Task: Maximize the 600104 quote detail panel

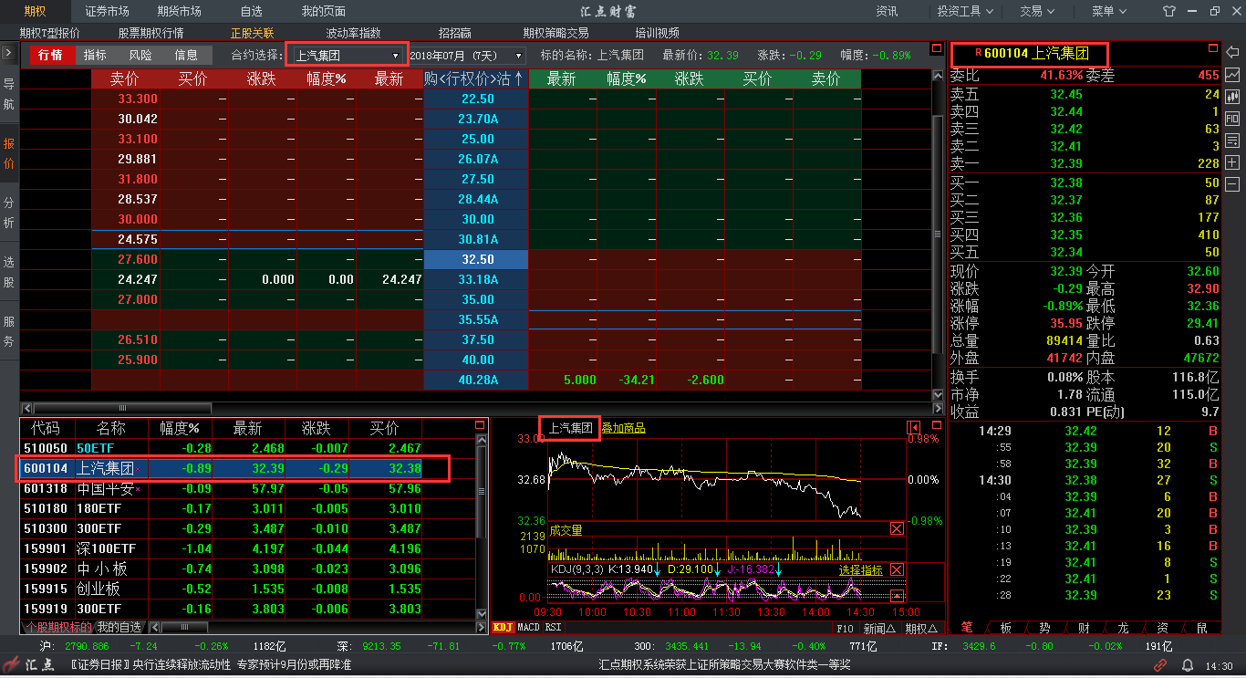Action: 1212,47
